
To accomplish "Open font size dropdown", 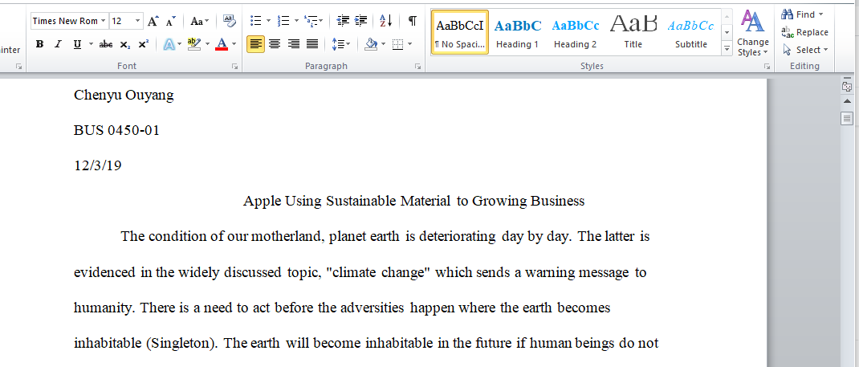I will 137,21.
